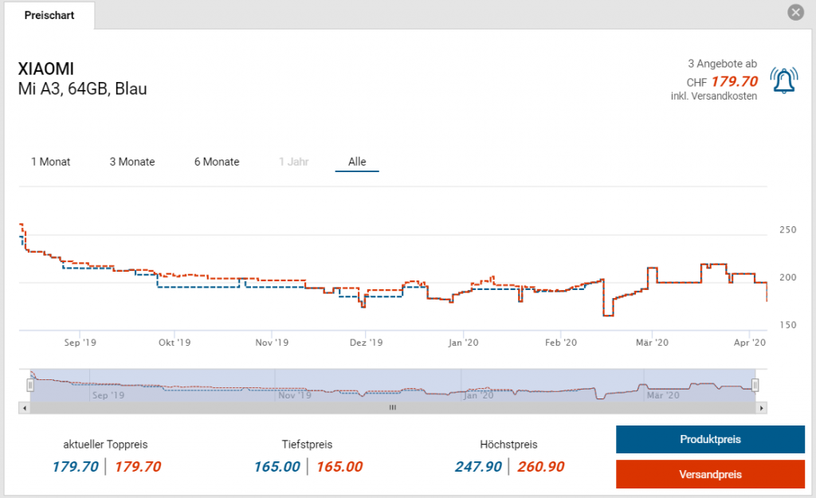The image size is (816, 498).
Task: Click the navigator's left range handle
Action: (30, 385)
